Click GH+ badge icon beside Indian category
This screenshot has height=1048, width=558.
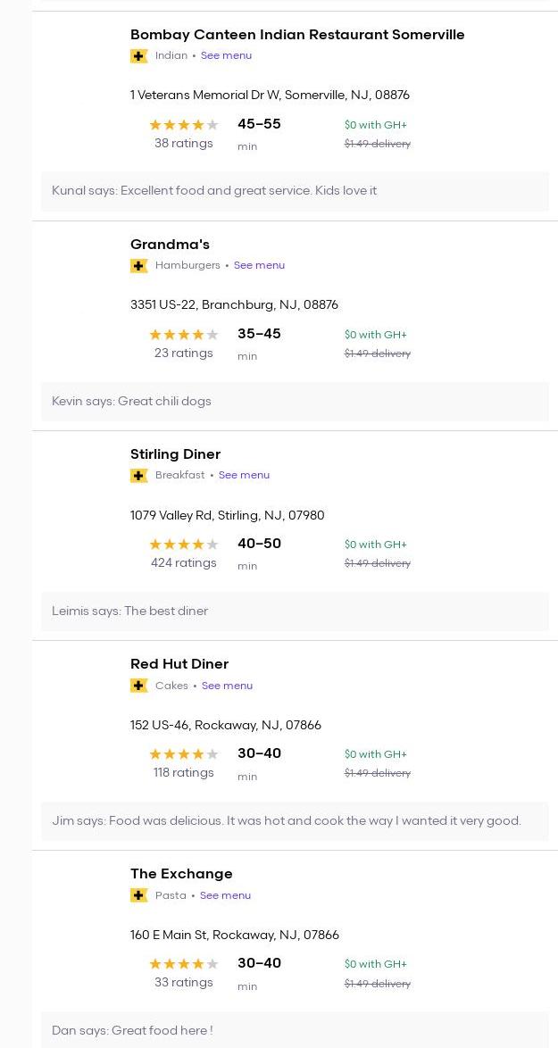pyautogui.click(x=138, y=56)
